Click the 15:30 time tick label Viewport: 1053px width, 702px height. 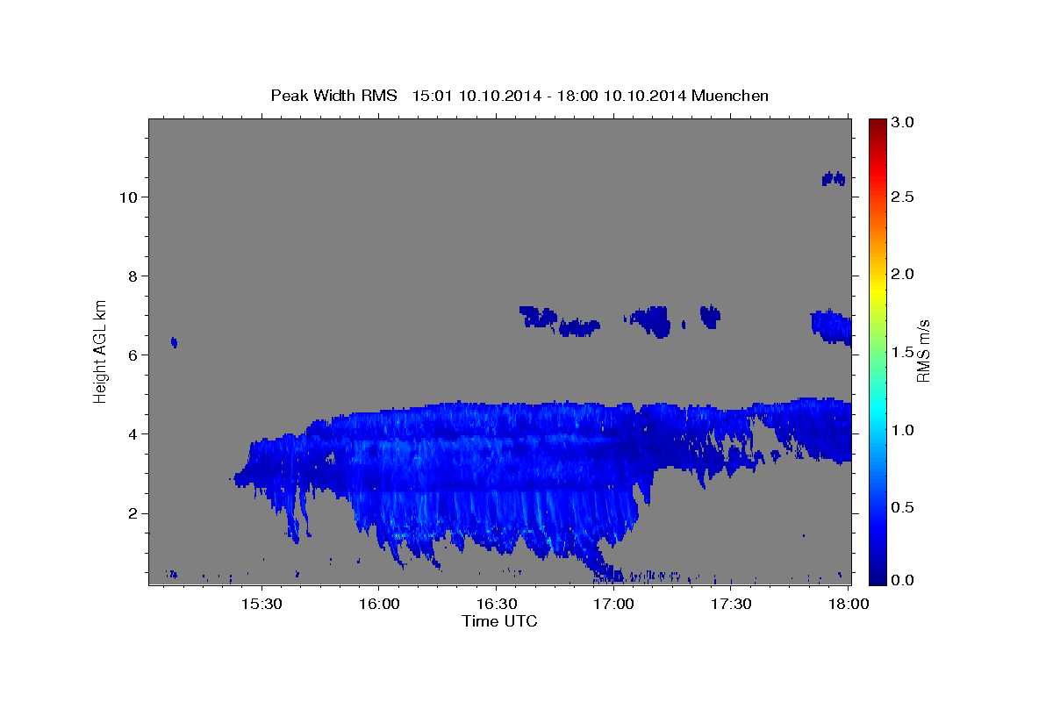(x=261, y=605)
